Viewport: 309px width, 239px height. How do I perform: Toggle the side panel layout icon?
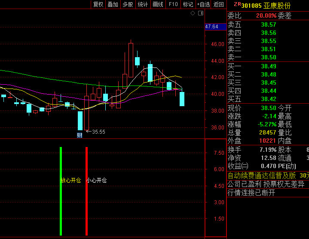click(201, 13)
